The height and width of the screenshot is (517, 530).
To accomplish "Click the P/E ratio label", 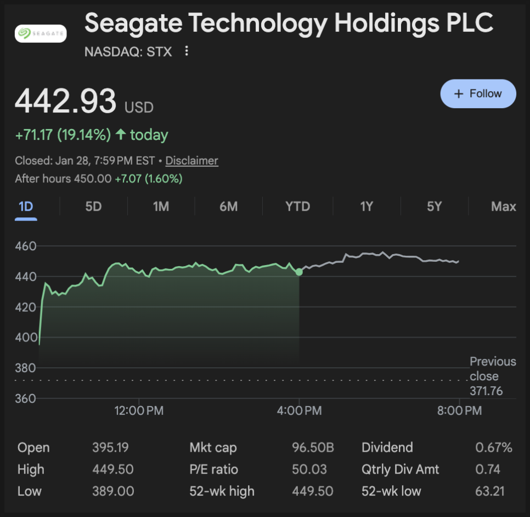I will coord(213,470).
